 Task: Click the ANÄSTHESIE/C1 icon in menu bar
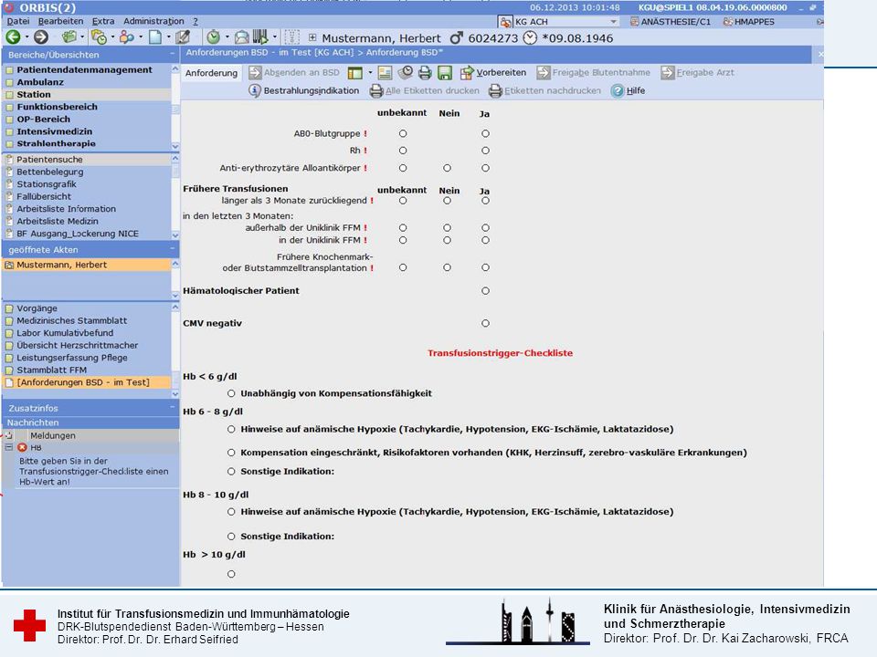(x=634, y=22)
